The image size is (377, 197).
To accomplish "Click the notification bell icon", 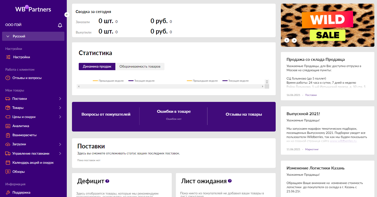I will point(60,25).
